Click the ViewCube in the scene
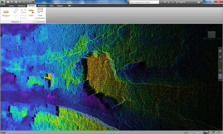Screen dimensions: 223x134 pos(211,35)
